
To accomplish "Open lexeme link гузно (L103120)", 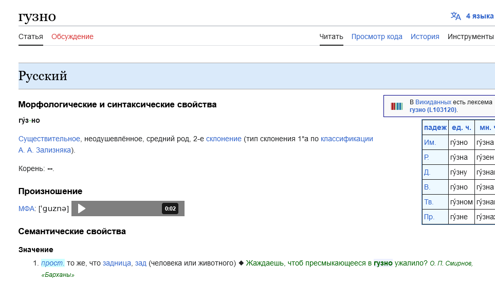I will pyautogui.click(x=433, y=110).
